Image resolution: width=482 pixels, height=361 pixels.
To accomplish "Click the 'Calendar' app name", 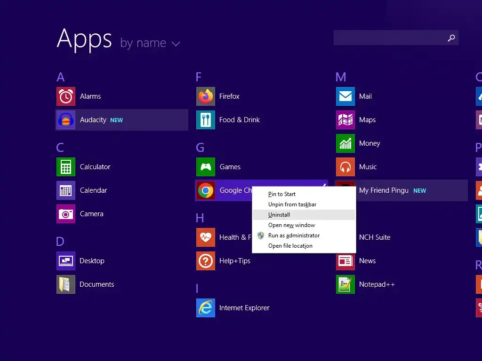I will pyautogui.click(x=94, y=190).
